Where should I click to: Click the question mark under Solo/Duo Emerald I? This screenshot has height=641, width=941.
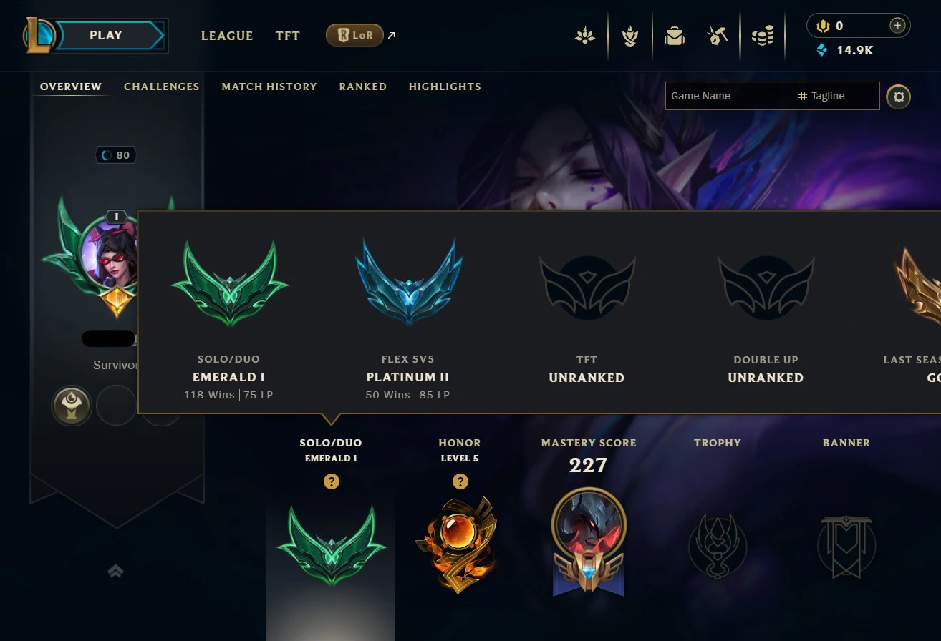coord(331,481)
